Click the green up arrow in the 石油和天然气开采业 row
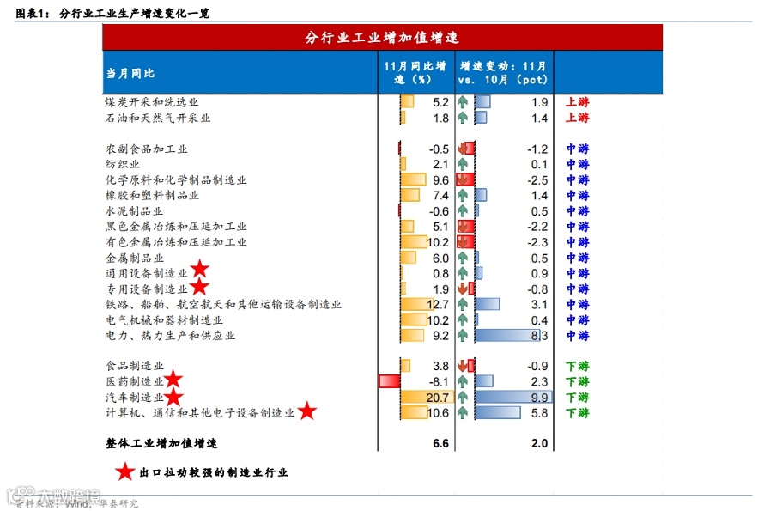Screen dimensions: 764x511 (x=463, y=118)
